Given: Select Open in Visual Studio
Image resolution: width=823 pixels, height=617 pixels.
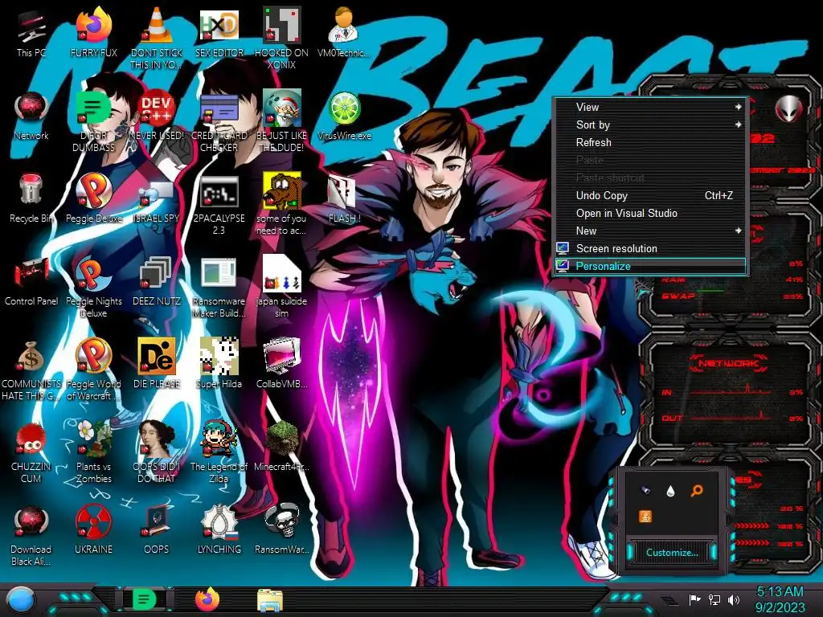Looking at the screenshot, I should [x=651, y=214].
